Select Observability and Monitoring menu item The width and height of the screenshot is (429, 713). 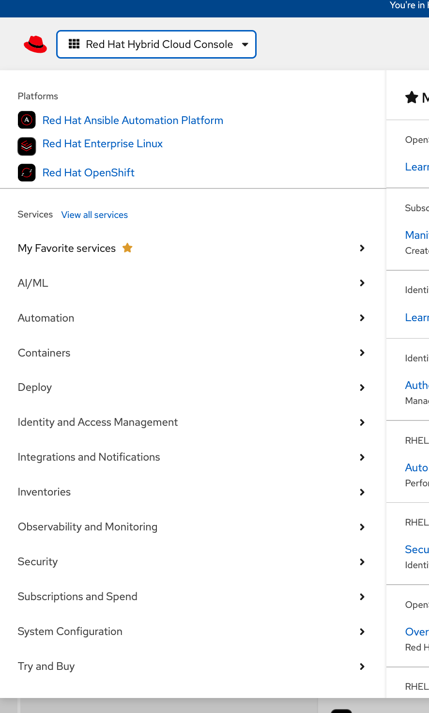tap(88, 527)
